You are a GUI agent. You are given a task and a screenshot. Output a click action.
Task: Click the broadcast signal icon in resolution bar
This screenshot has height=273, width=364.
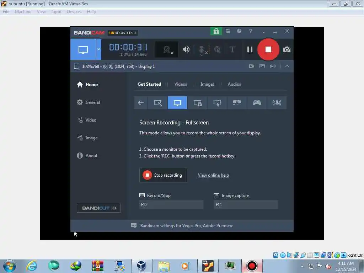point(273,66)
